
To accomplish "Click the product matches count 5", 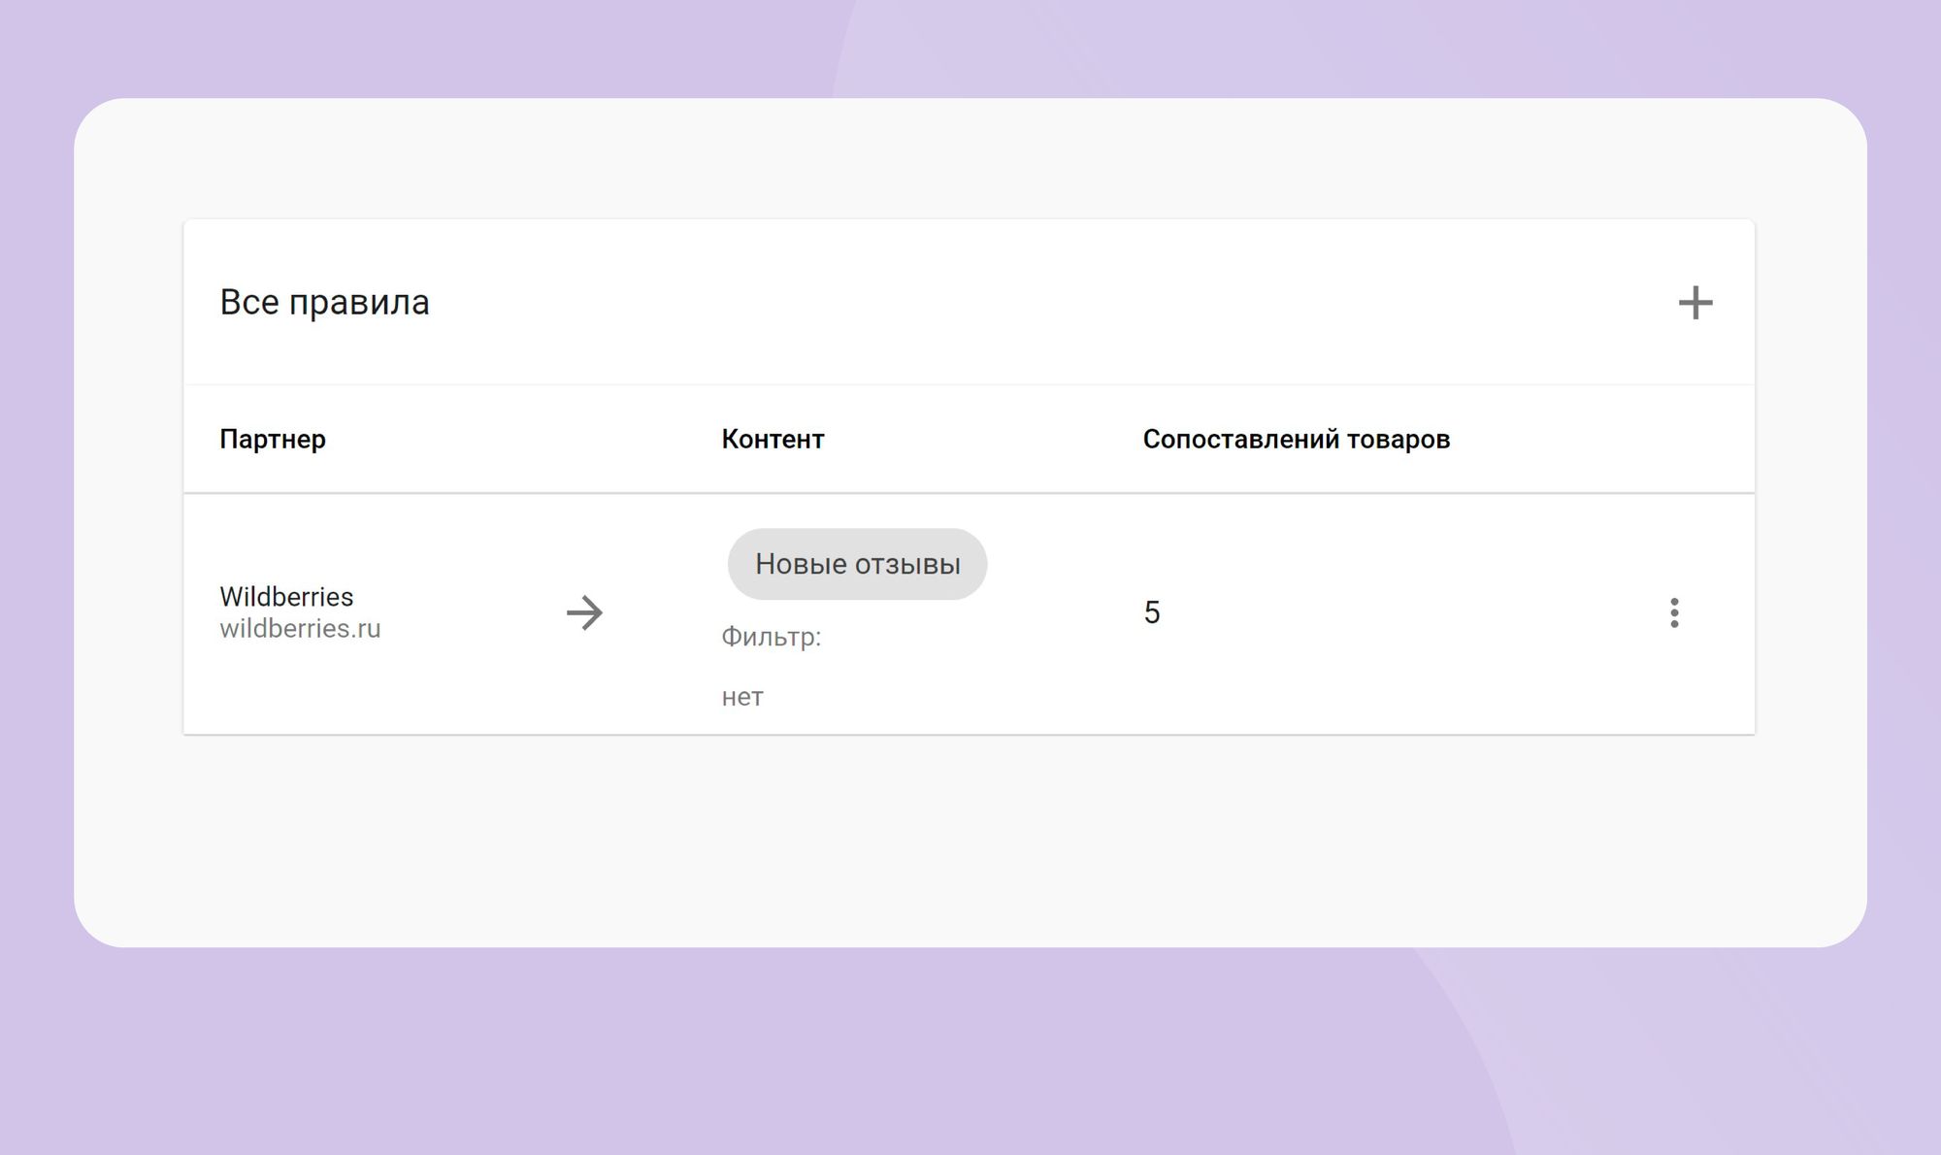I will (x=1152, y=612).
